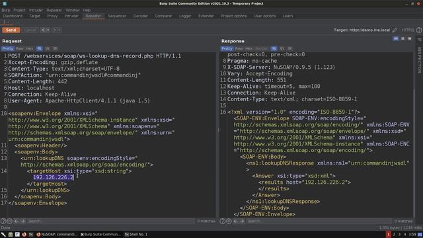Open Response search settings gear
Screen dimensions: 423x238
click(229, 221)
